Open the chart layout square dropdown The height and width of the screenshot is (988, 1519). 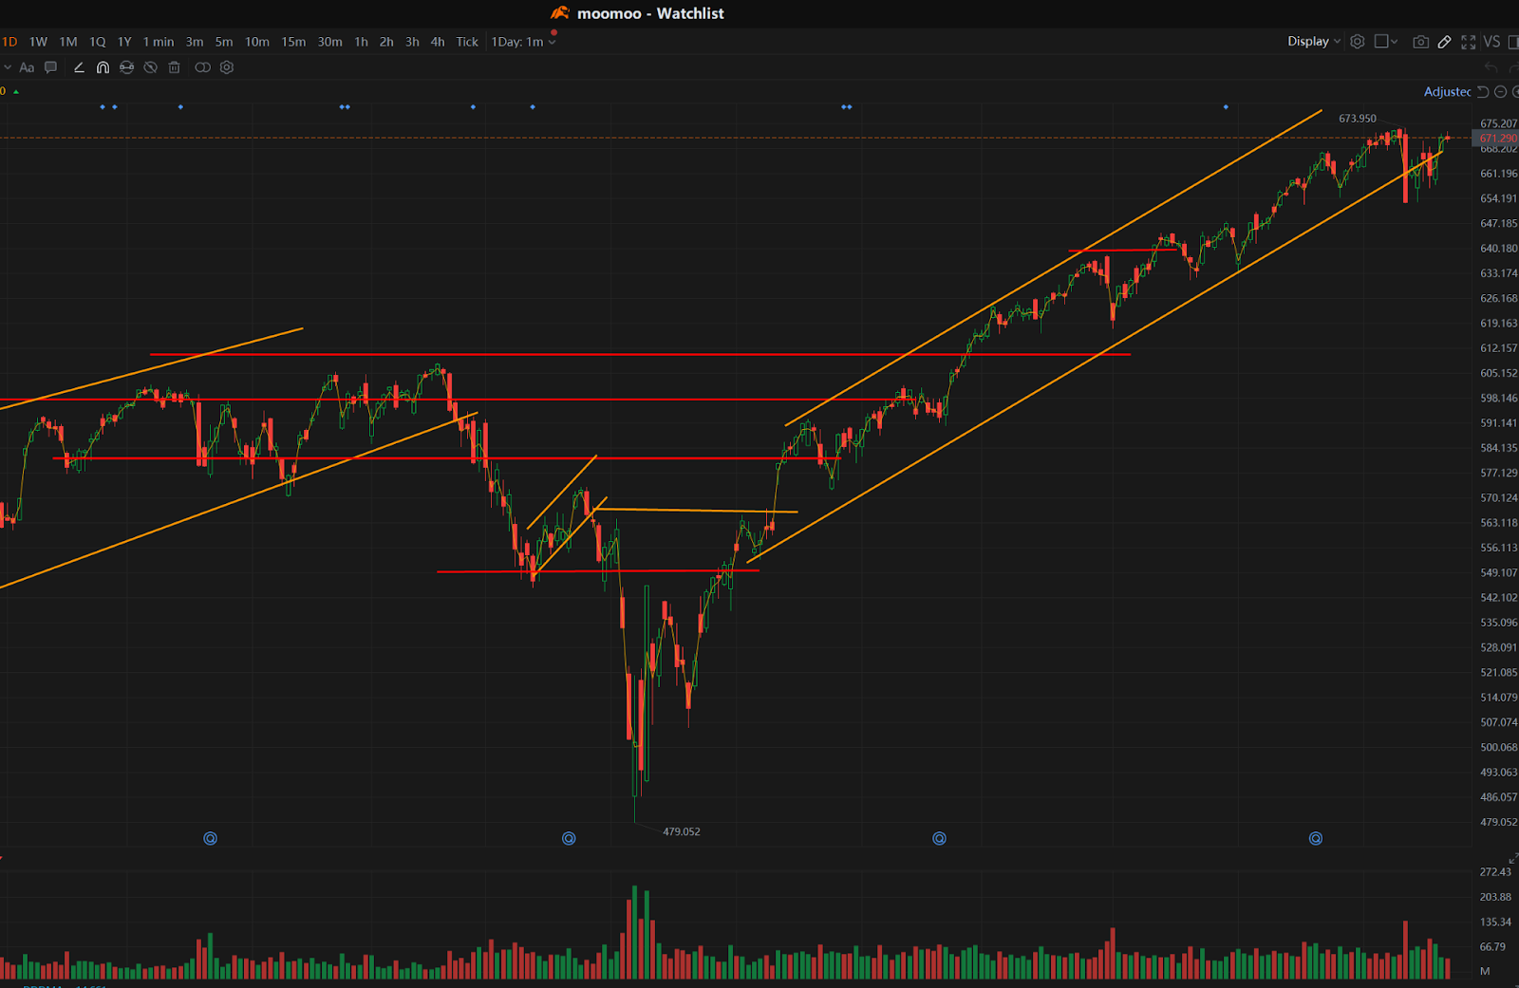tap(1386, 42)
